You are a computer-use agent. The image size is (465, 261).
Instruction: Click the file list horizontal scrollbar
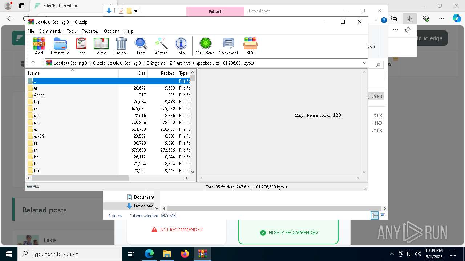click(80, 178)
